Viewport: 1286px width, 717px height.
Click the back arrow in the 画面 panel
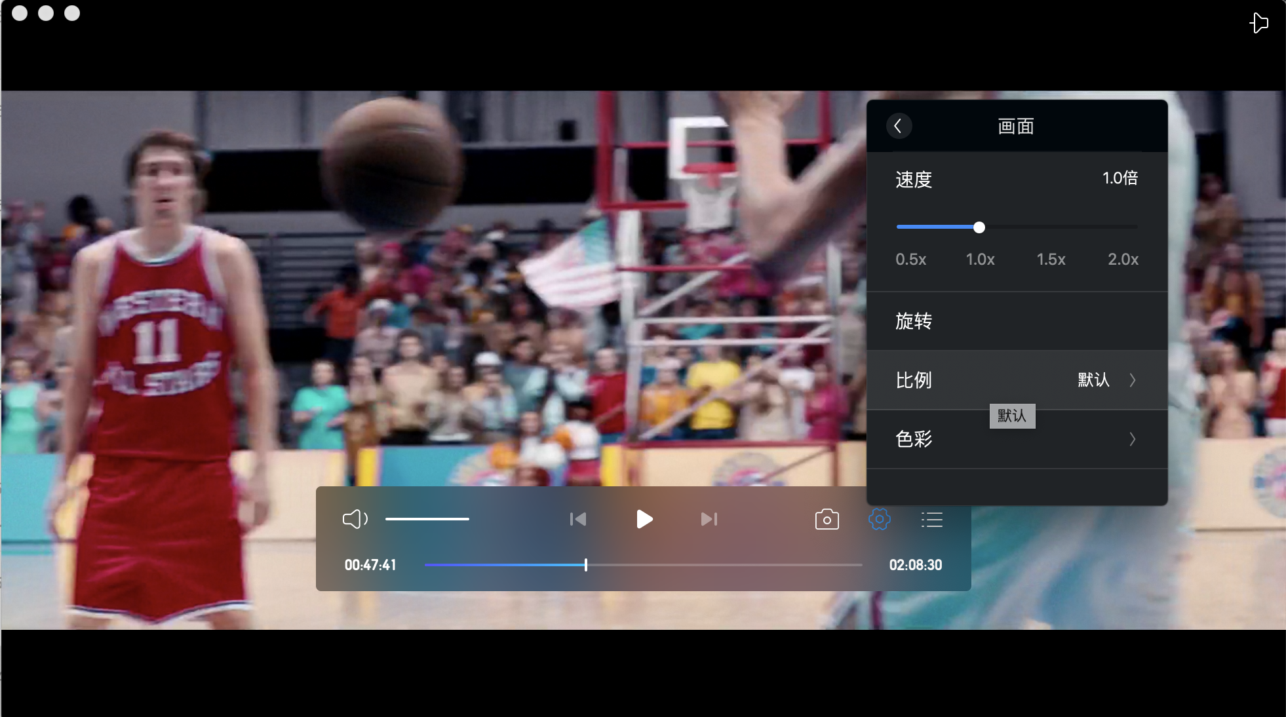tap(898, 126)
